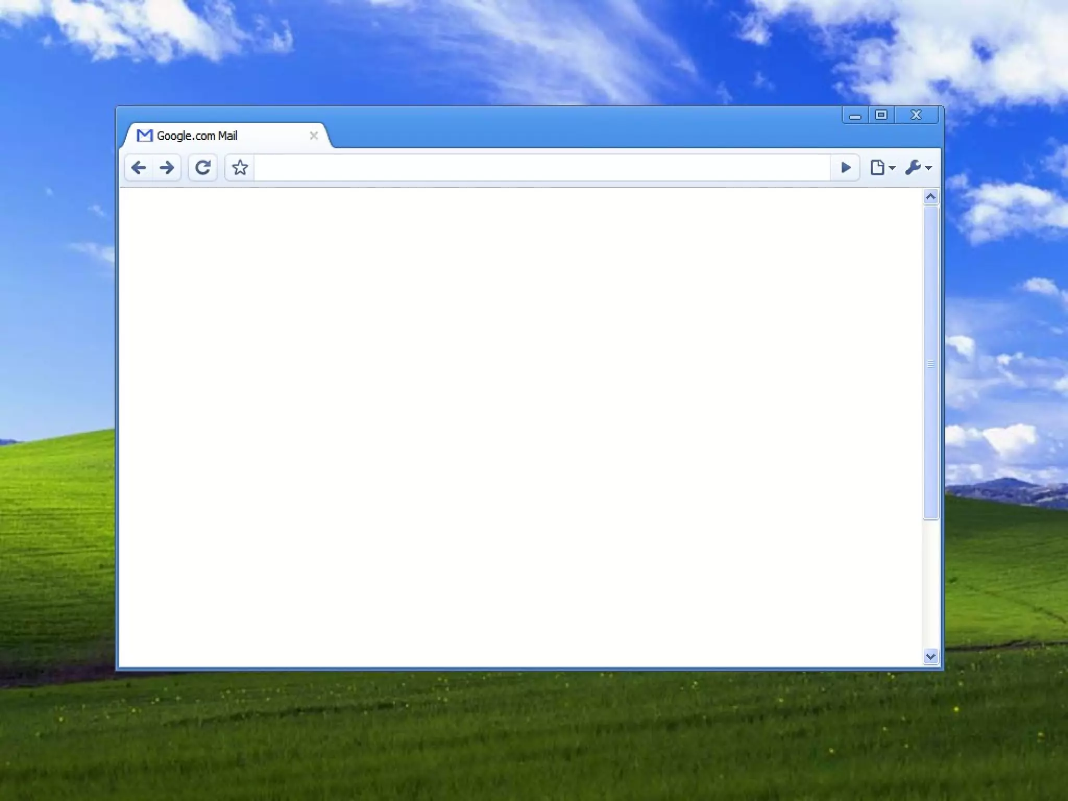Viewport: 1068px width, 801px height.
Task: Click the scrollbar up arrow
Action: [931, 197]
